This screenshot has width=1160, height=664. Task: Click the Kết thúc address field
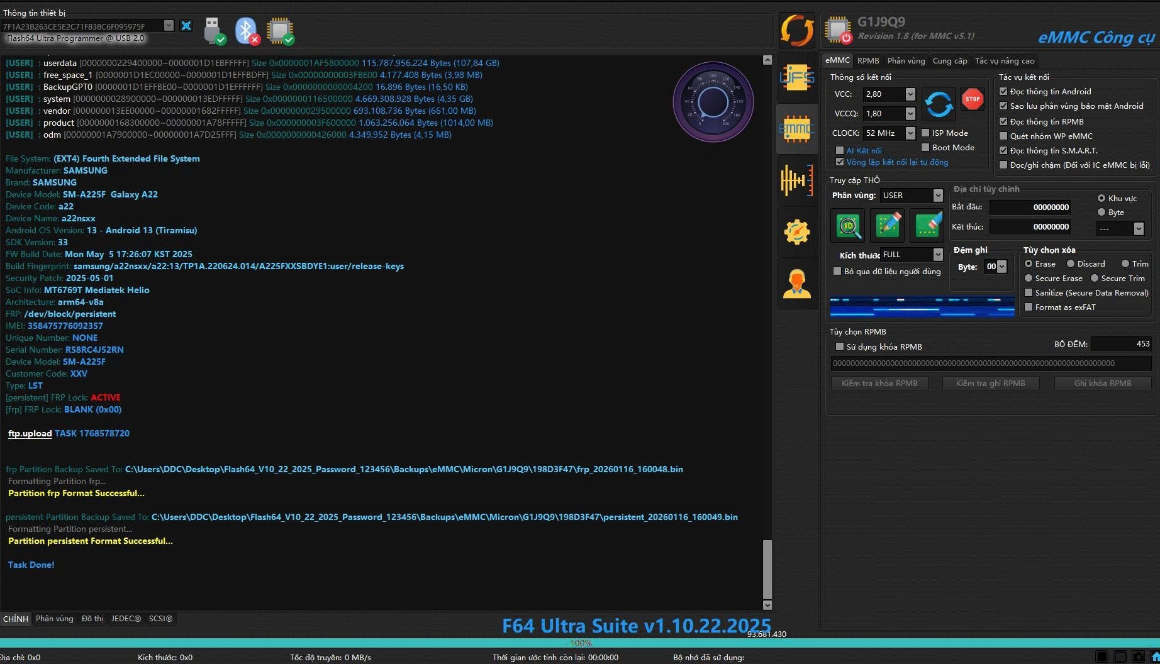pyautogui.click(x=1030, y=226)
